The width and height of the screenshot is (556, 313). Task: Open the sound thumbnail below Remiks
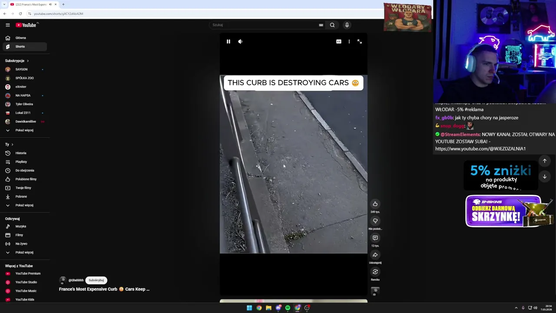coord(375,291)
